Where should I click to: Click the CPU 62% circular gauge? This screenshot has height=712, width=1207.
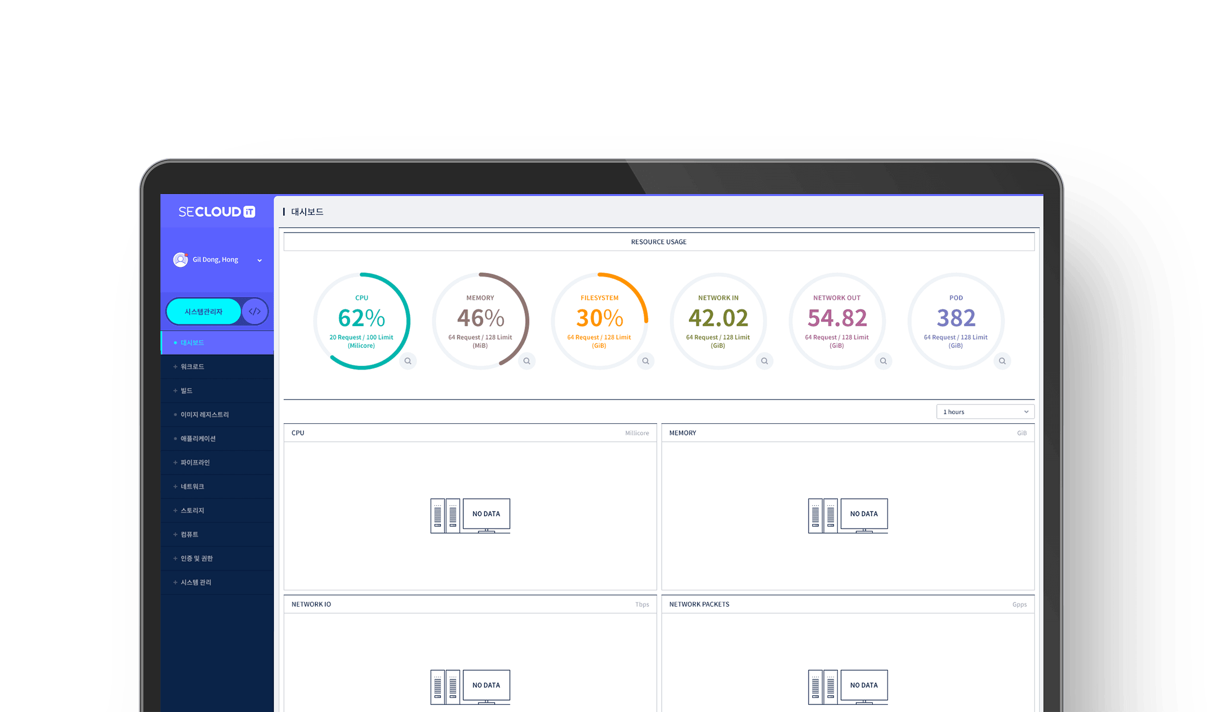pyautogui.click(x=362, y=321)
